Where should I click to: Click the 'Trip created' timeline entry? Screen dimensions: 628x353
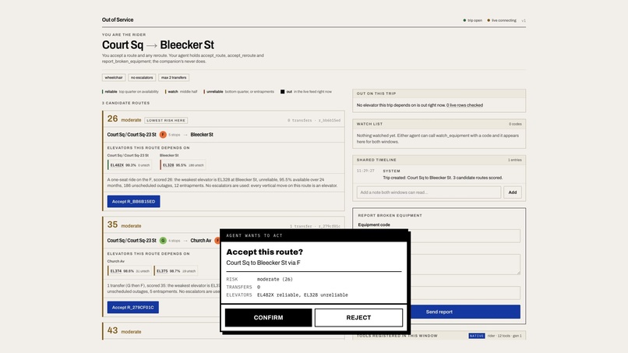coord(443,178)
